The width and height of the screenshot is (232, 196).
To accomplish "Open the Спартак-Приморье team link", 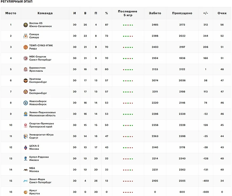I will [41, 125].
